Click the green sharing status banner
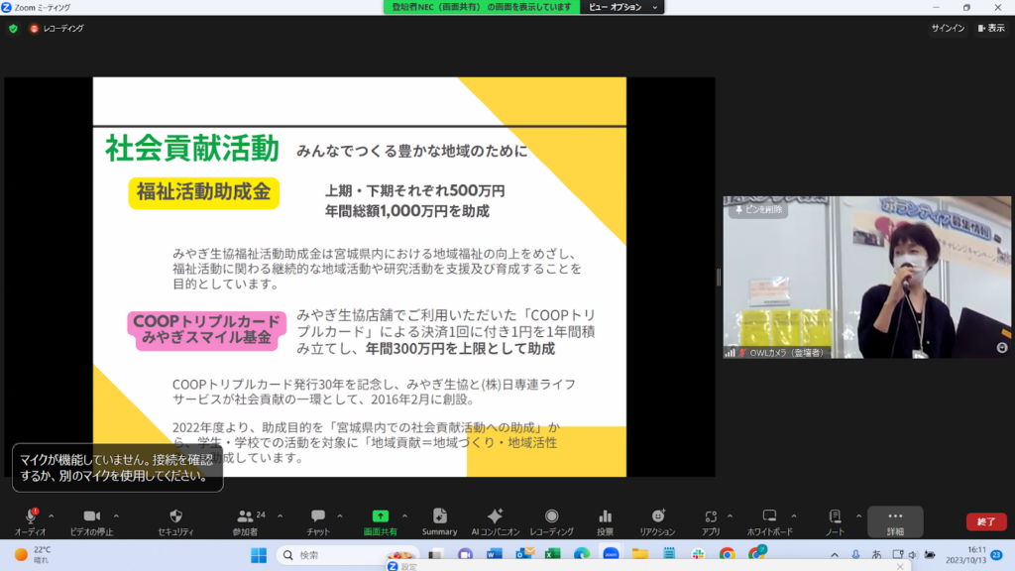This screenshot has width=1015, height=571. point(482,7)
